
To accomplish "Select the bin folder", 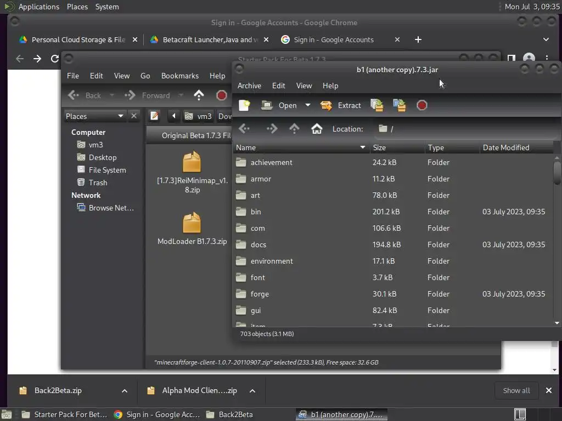I will pos(392,212).
